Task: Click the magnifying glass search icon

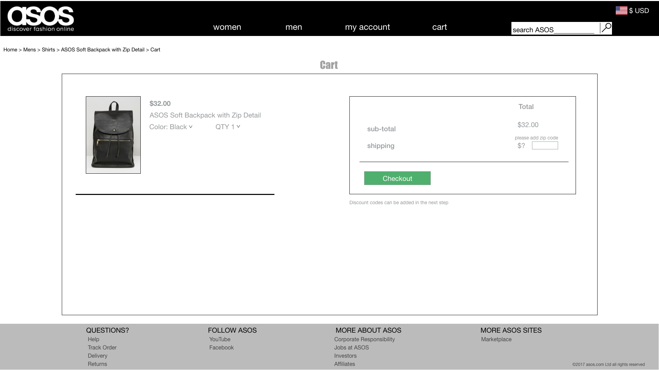Action: pos(606,28)
